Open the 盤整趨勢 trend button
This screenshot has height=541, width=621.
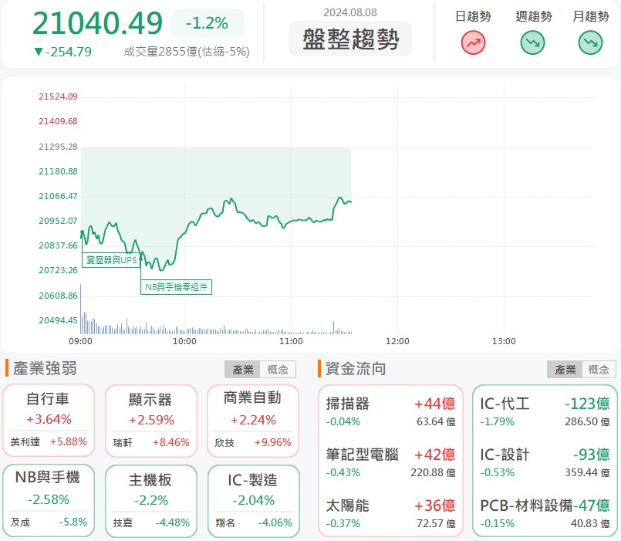point(350,39)
